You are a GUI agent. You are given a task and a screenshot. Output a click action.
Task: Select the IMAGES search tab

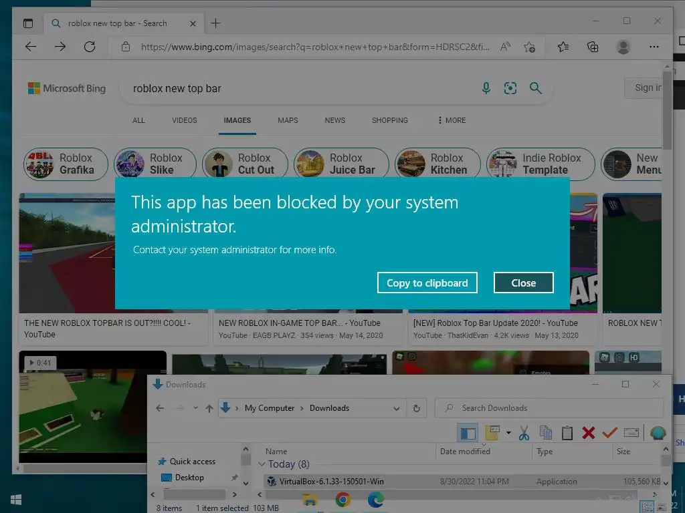(x=237, y=120)
